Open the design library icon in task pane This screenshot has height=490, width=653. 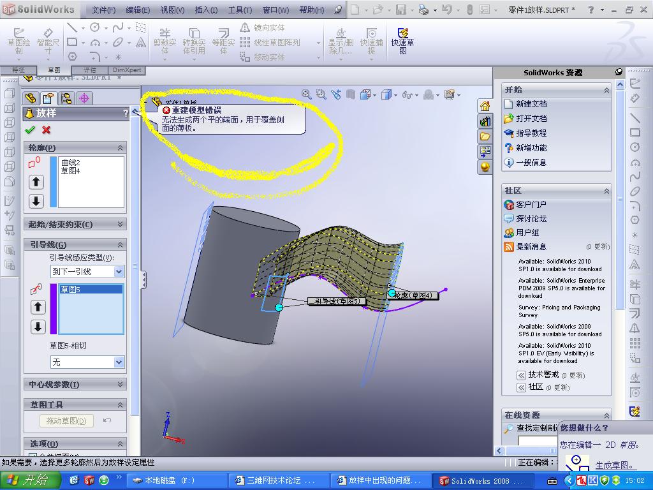[485, 121]
